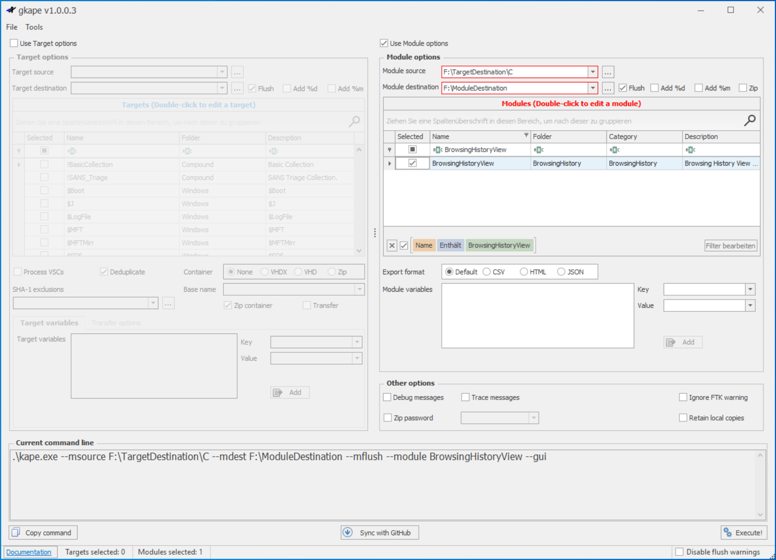Open the File menu
Image resolution: width=776 pixels, height=560 pixels.
coord(12,27)
